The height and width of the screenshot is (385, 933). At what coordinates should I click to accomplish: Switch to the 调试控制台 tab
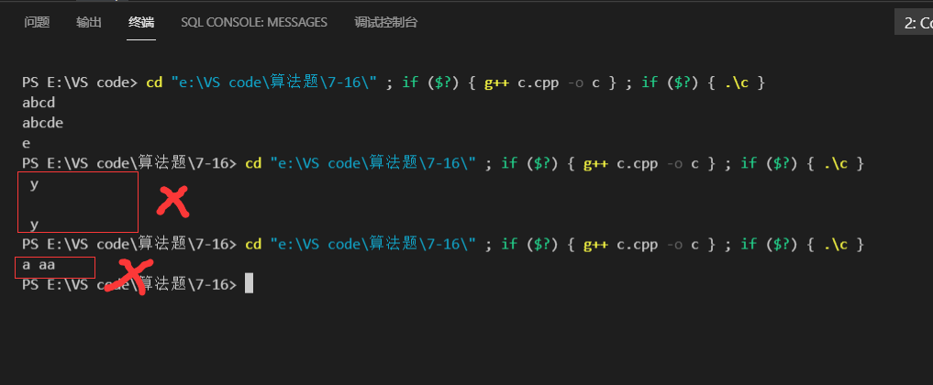coord(385,23)
